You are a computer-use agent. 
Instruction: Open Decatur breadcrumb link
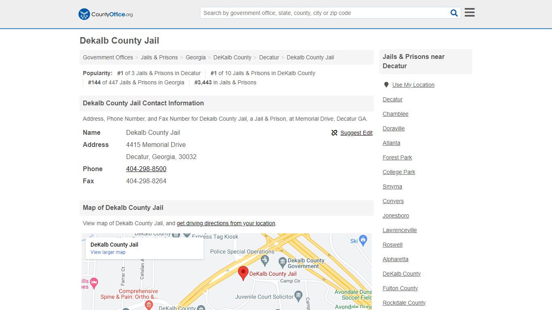pyautogui.click(x=269, y=57)
